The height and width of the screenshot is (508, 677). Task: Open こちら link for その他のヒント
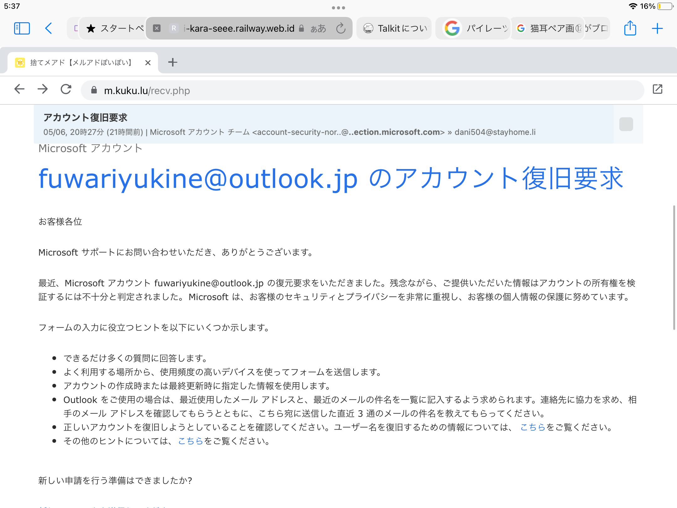pyautogui.click(x=191, y=441)
